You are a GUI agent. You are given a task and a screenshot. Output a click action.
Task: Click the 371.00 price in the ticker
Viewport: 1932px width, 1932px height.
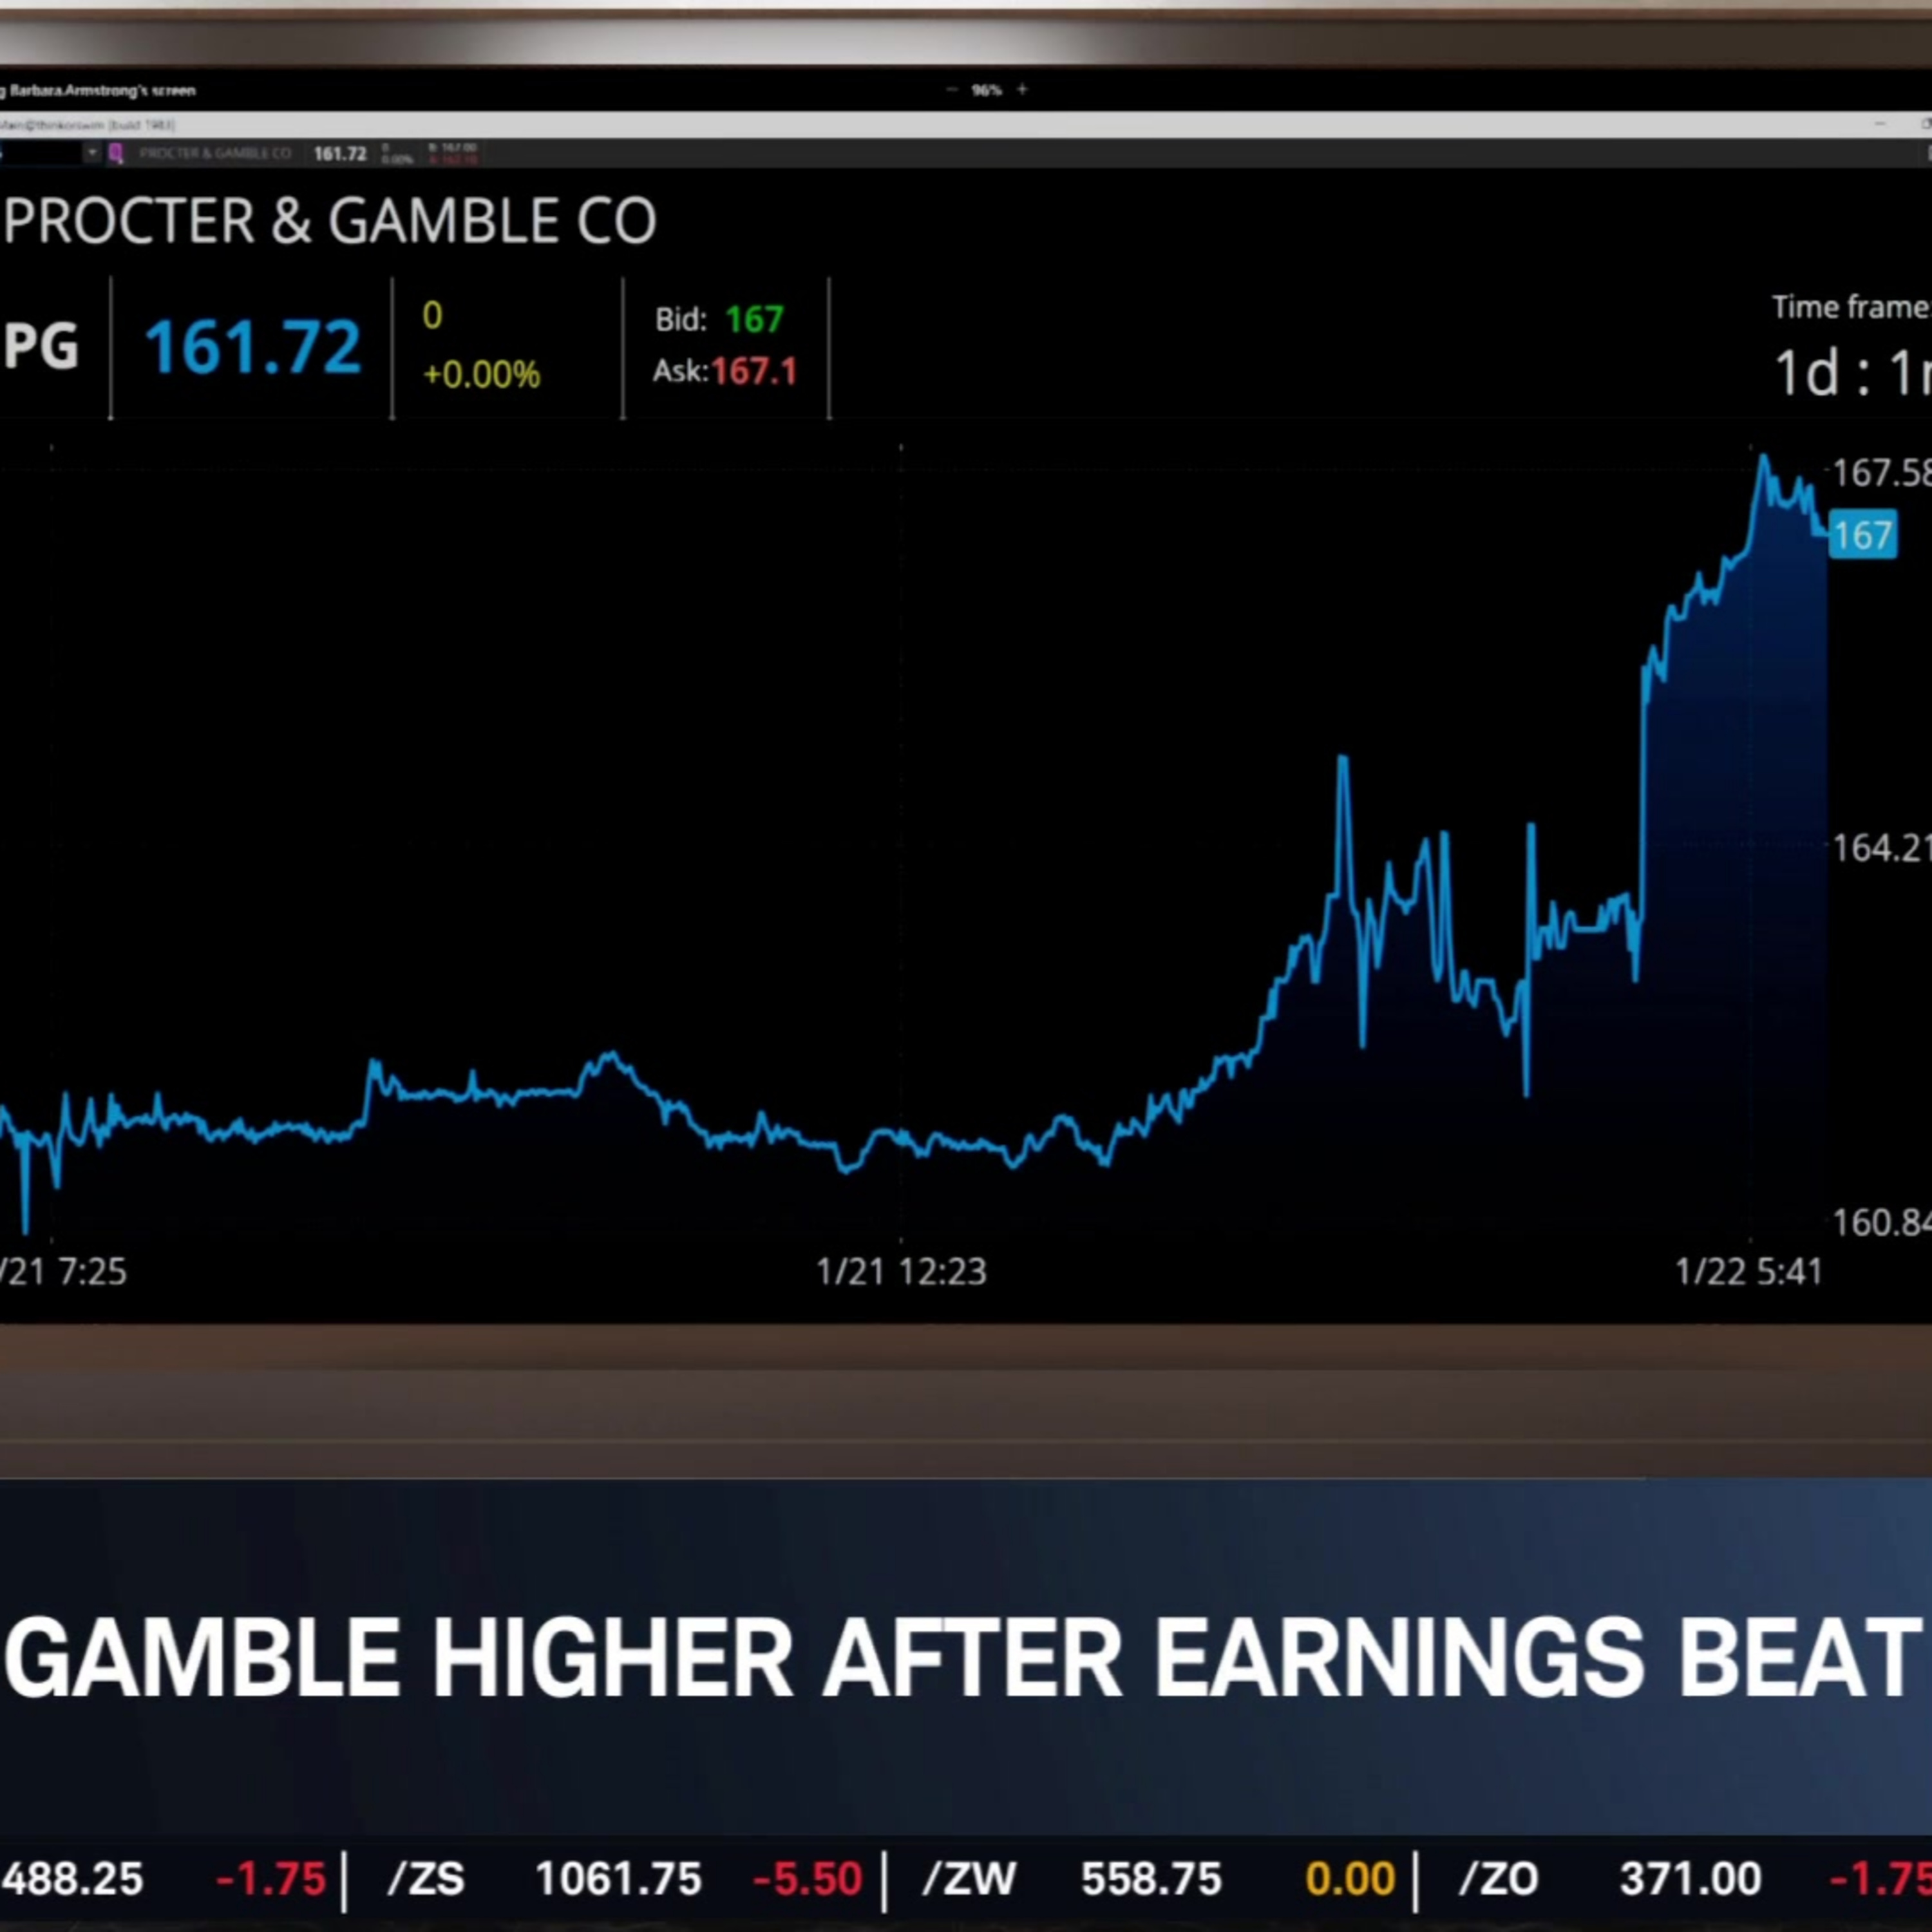pos(1690,1879)
